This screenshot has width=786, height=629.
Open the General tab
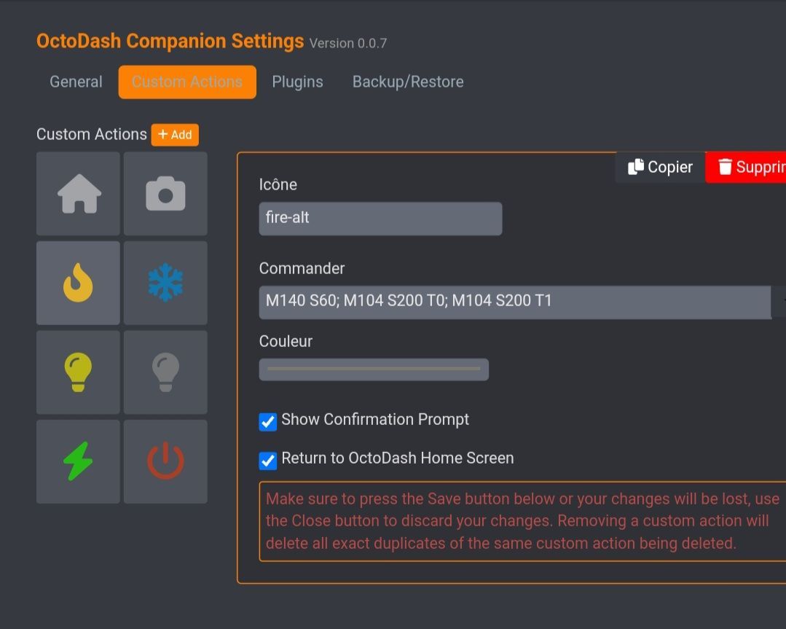point(76,82)
